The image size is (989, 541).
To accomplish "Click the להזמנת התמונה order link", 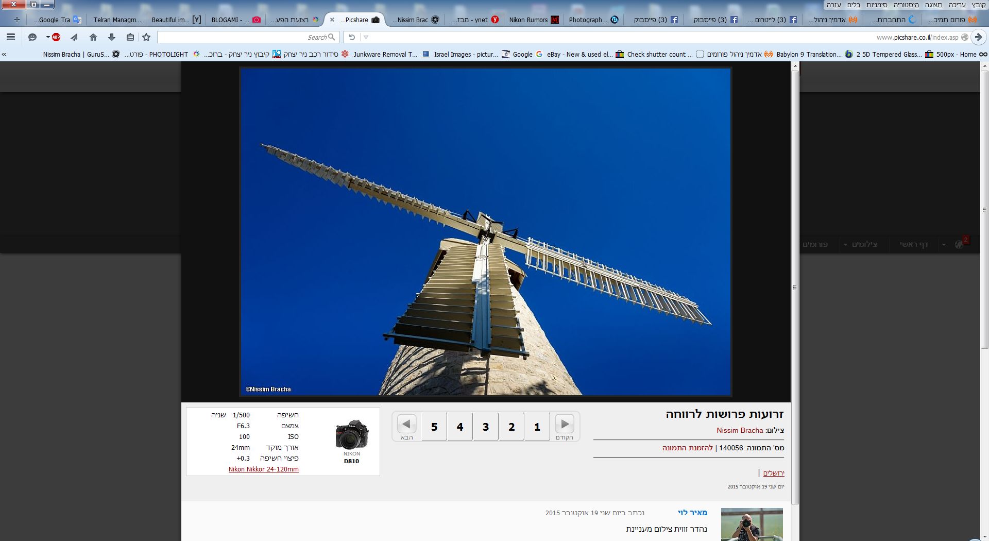I will 687,448.
